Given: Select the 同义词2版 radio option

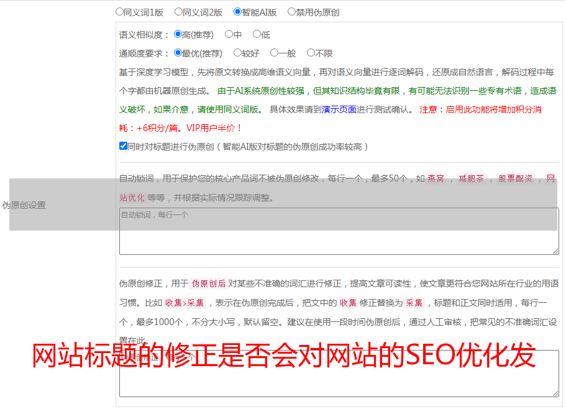Looking at the screenshot, I should [178, 12].
